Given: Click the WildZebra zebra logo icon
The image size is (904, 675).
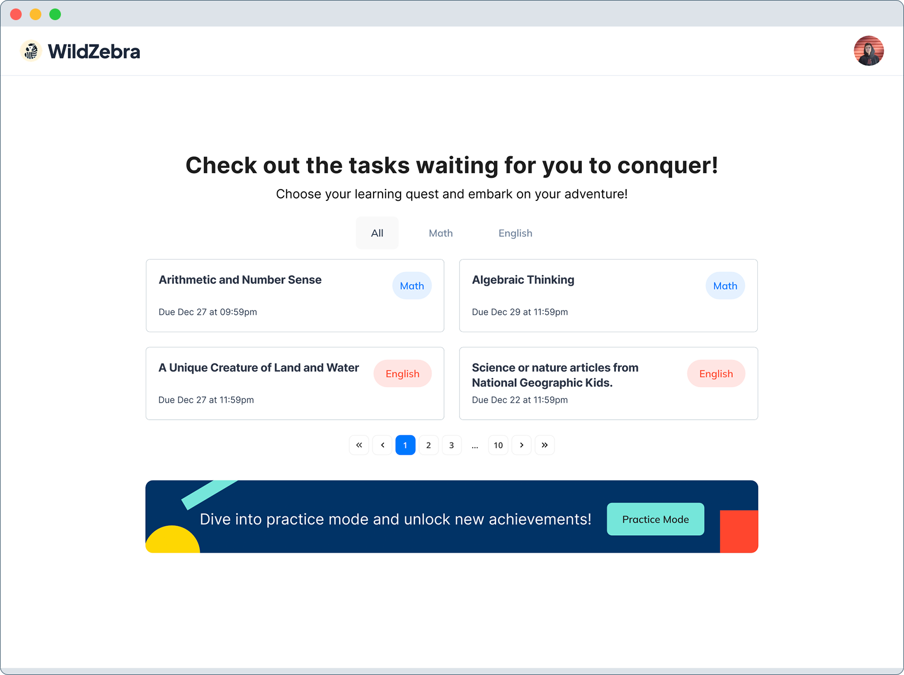Looking at the screenshot, I should coord(31,51).
